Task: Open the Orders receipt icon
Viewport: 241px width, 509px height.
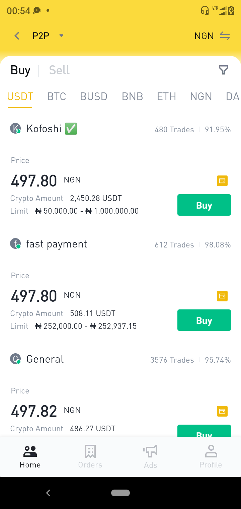Action: [90, 451]
